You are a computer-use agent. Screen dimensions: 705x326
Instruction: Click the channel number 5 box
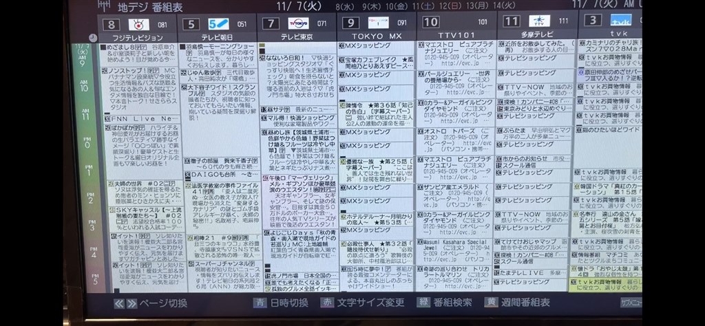point(191,24)
